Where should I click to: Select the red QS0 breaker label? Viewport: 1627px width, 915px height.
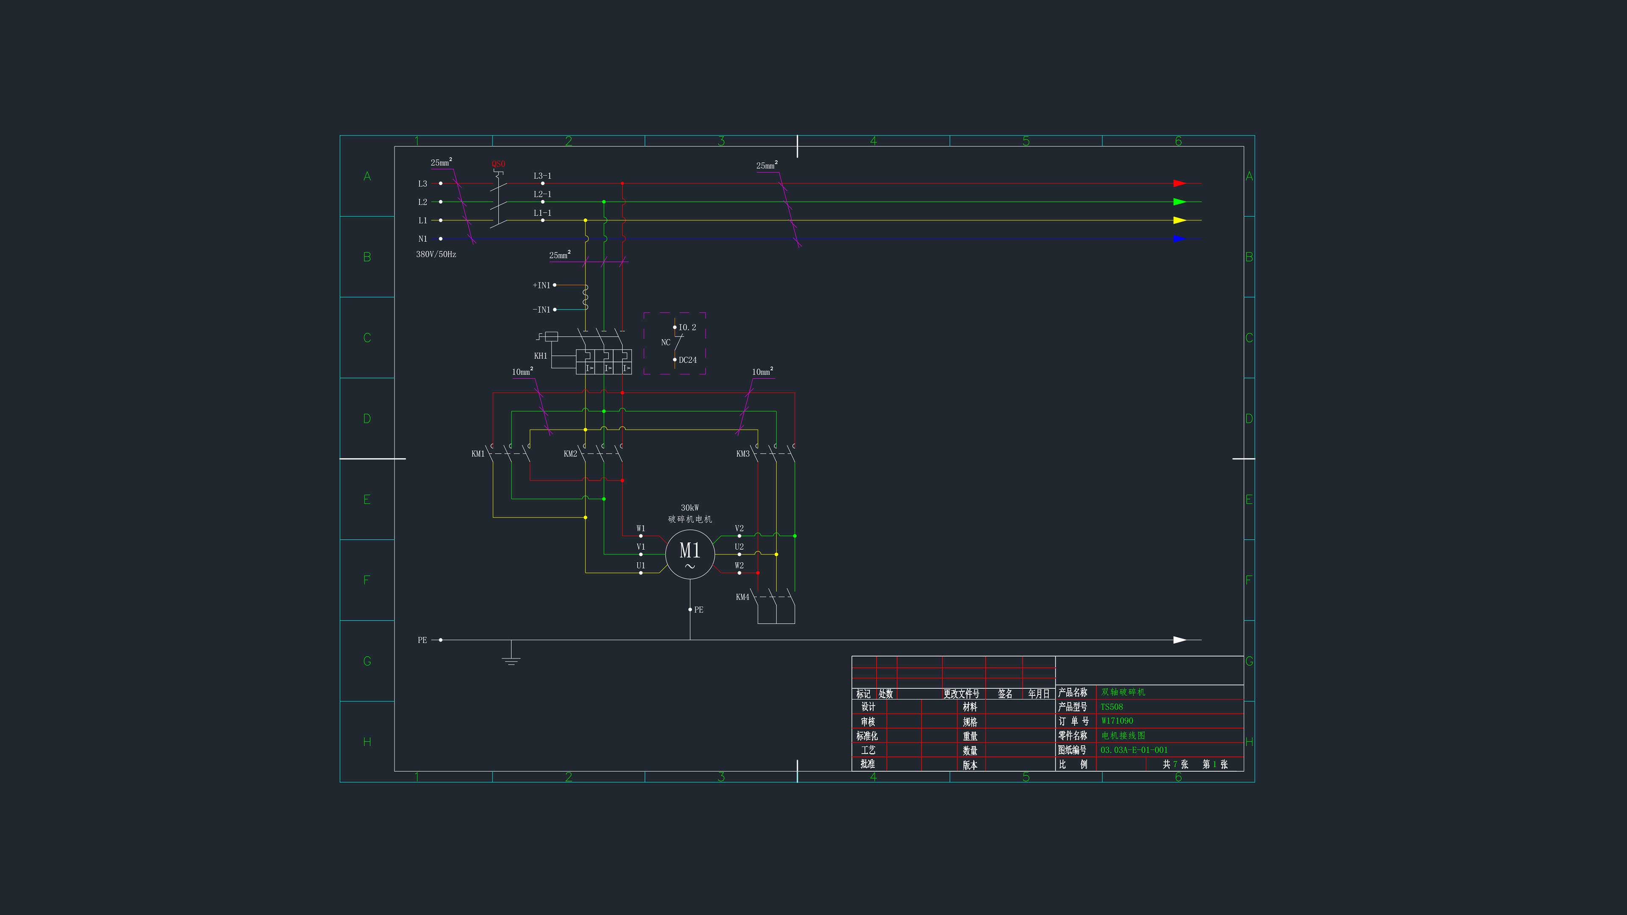pos(498,164)
